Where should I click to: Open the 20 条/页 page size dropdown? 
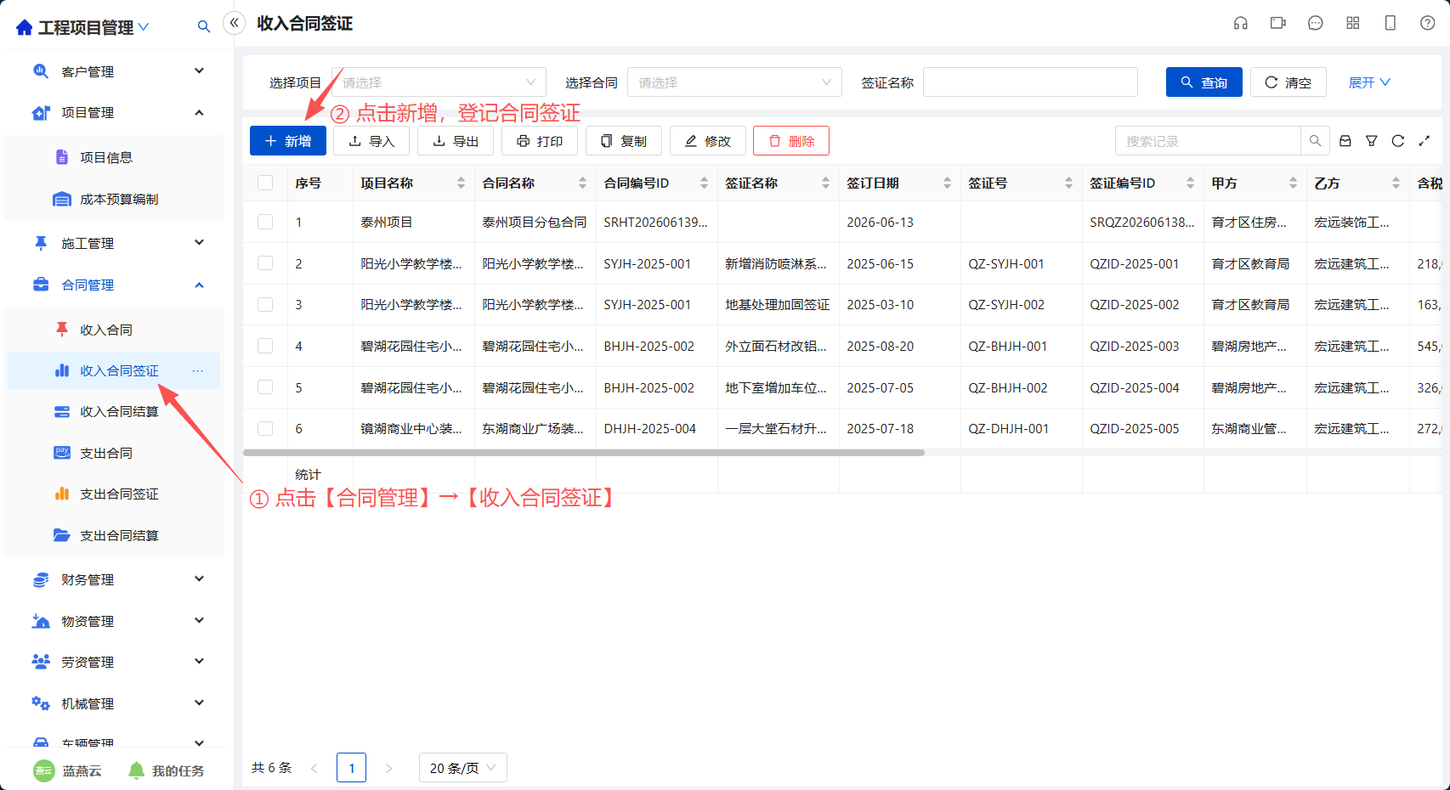pyautogui.click(x=463, y=768)
